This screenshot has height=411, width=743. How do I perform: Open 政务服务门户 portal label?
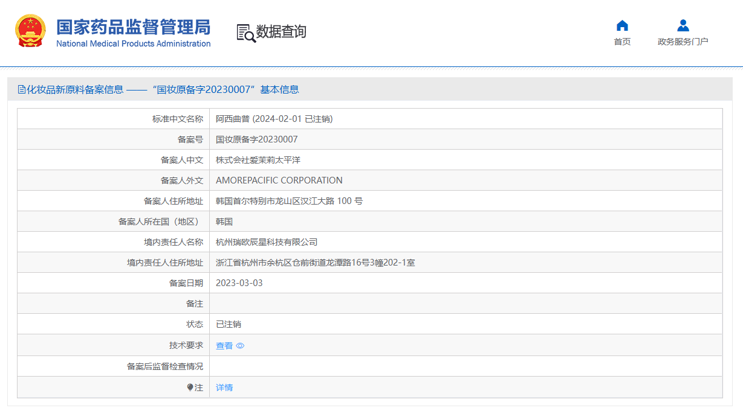tap(683, 42)
